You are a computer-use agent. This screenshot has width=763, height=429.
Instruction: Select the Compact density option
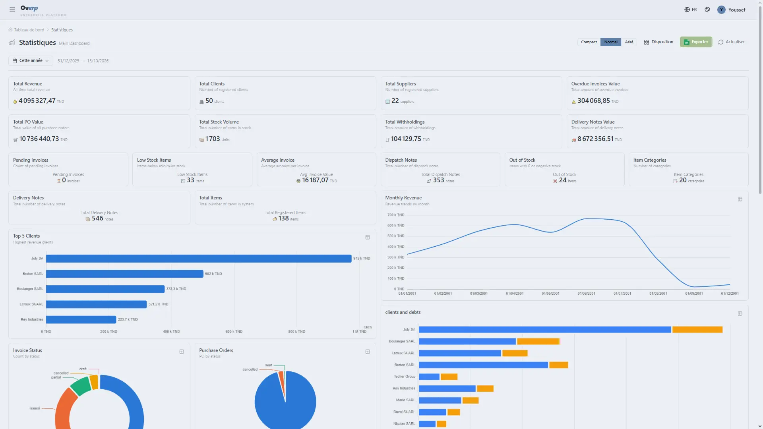point(589,42)
